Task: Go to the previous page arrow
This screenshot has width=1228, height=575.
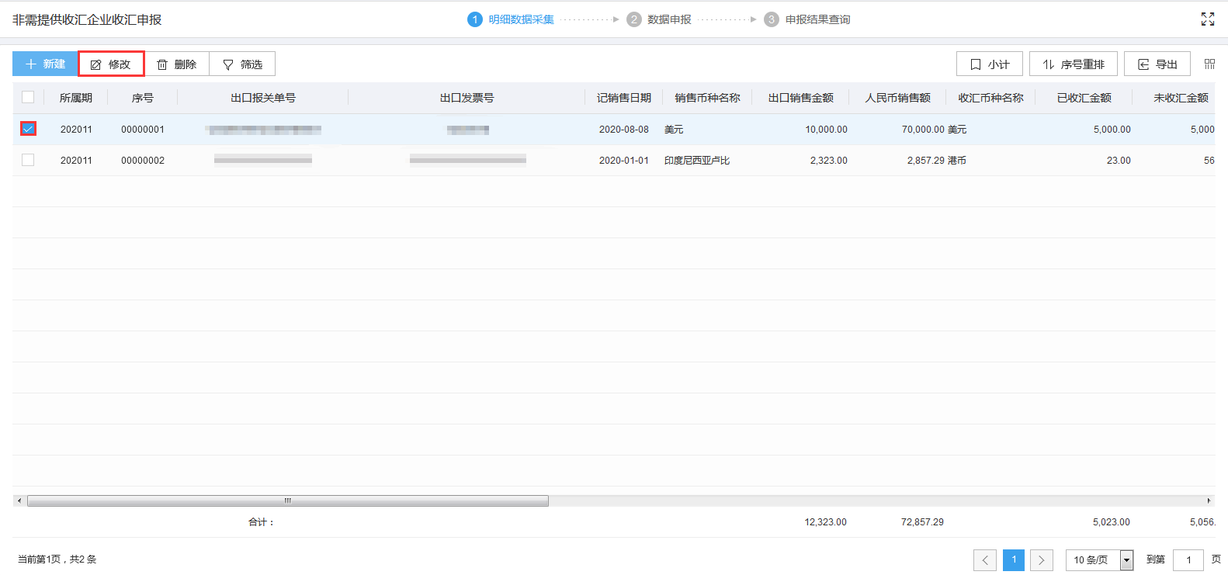Action: (985, 559)
